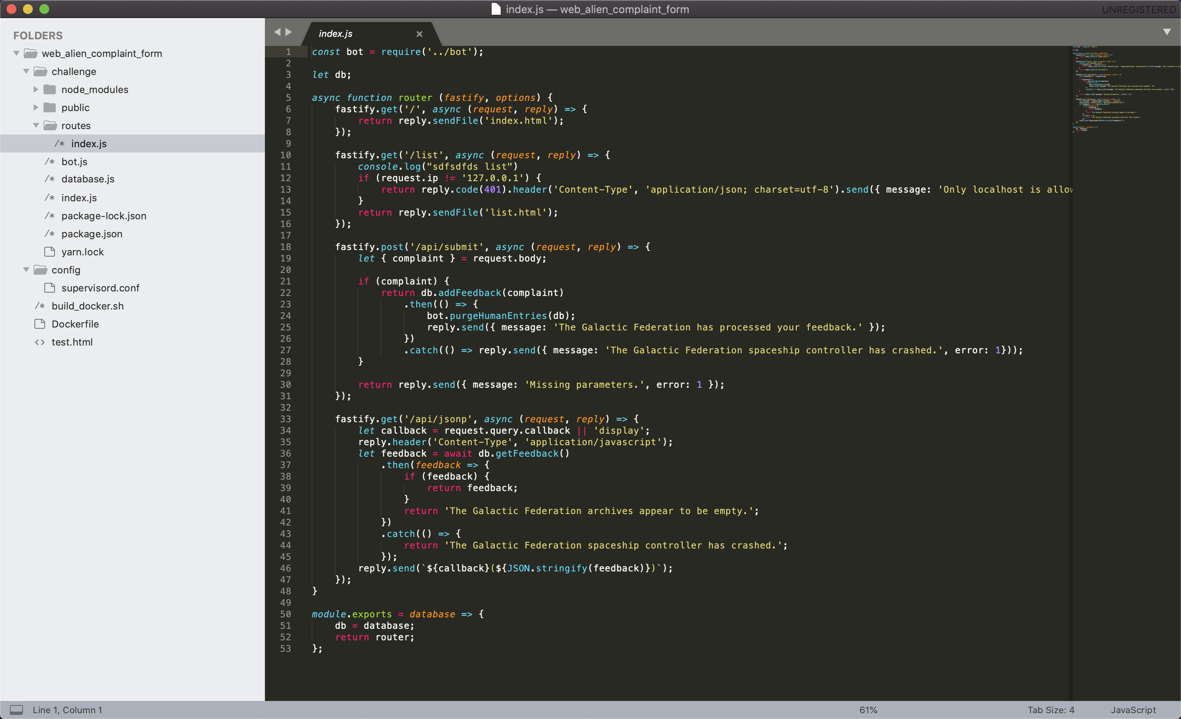Viewport: 1181px width, 719px height.
Task: Open build_docker.sh script
Action: (88, 306)
